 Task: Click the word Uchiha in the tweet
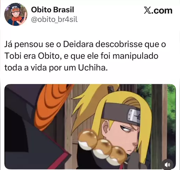93,68
